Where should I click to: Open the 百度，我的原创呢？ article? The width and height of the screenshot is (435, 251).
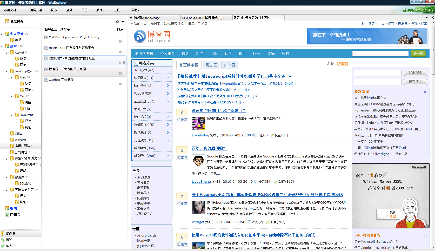coord(209,148)
